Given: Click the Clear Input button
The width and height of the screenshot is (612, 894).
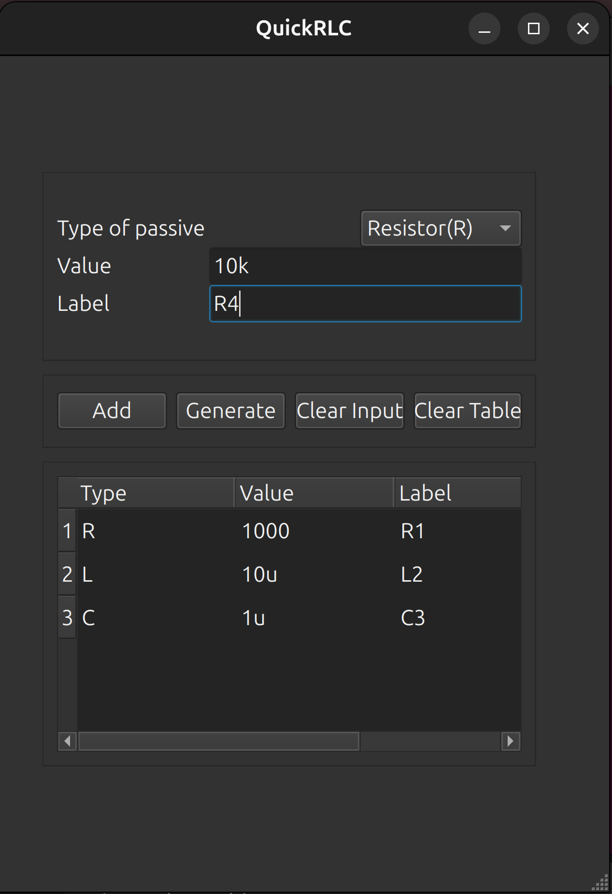Looking at the screenshot, I should coord(349,411).
